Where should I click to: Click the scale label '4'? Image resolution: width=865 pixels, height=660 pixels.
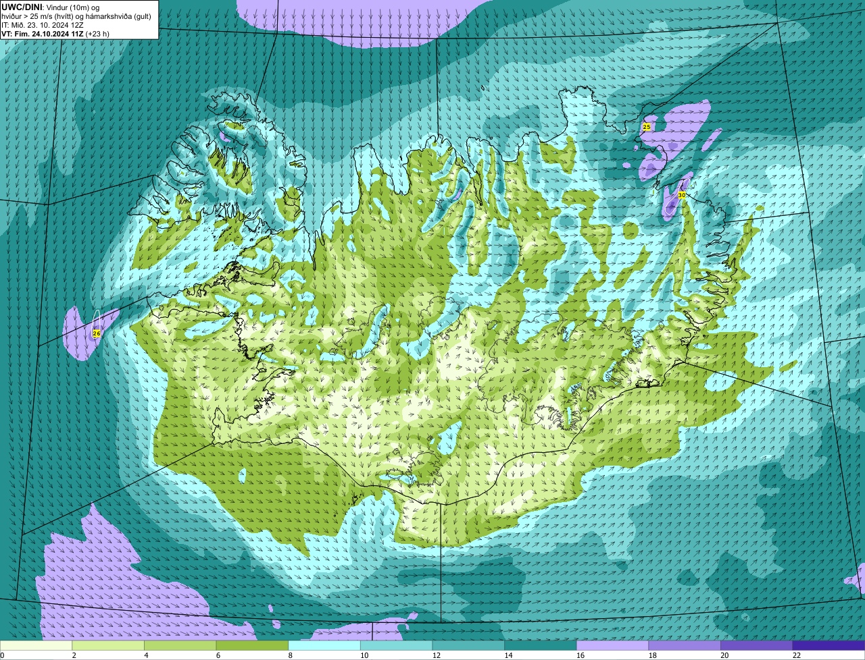coord(146,655)
